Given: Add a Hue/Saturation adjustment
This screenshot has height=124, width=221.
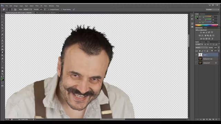Looking at the screenshot, I should click(200, 35).
